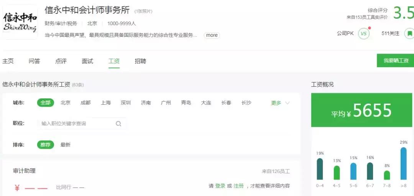The width and height of the screenshot is (414, 196).
Task: Click the 7-8 salary bar
Action: (387, 175)
